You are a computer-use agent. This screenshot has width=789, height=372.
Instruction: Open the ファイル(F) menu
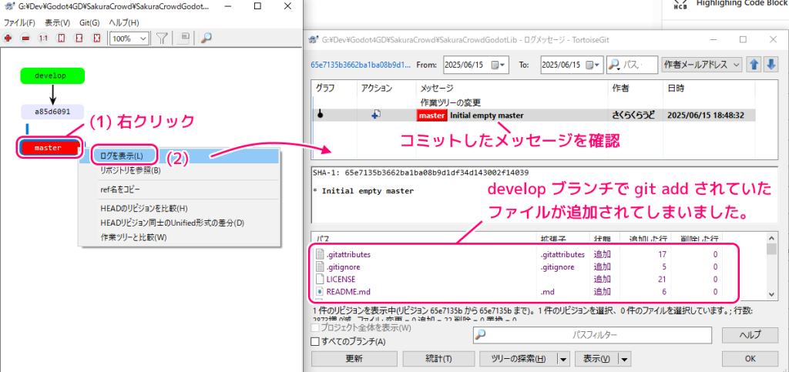19,22
